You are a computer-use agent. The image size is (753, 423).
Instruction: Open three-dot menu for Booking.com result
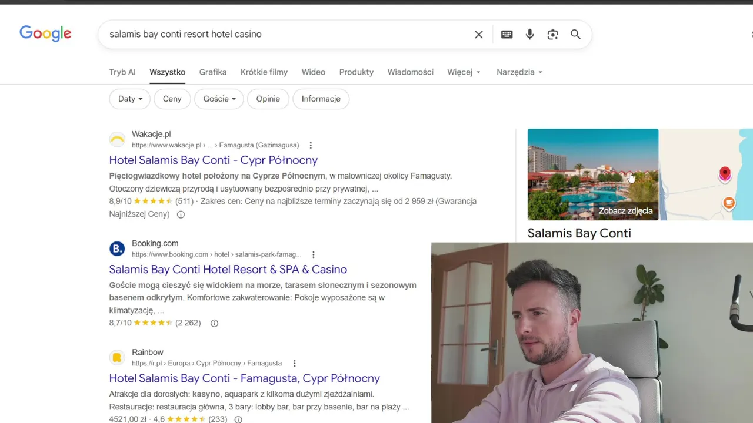point(314,254)
